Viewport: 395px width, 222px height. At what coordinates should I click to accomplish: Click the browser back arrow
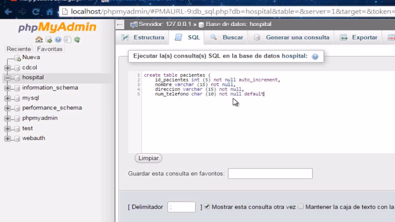pos(8,12)
